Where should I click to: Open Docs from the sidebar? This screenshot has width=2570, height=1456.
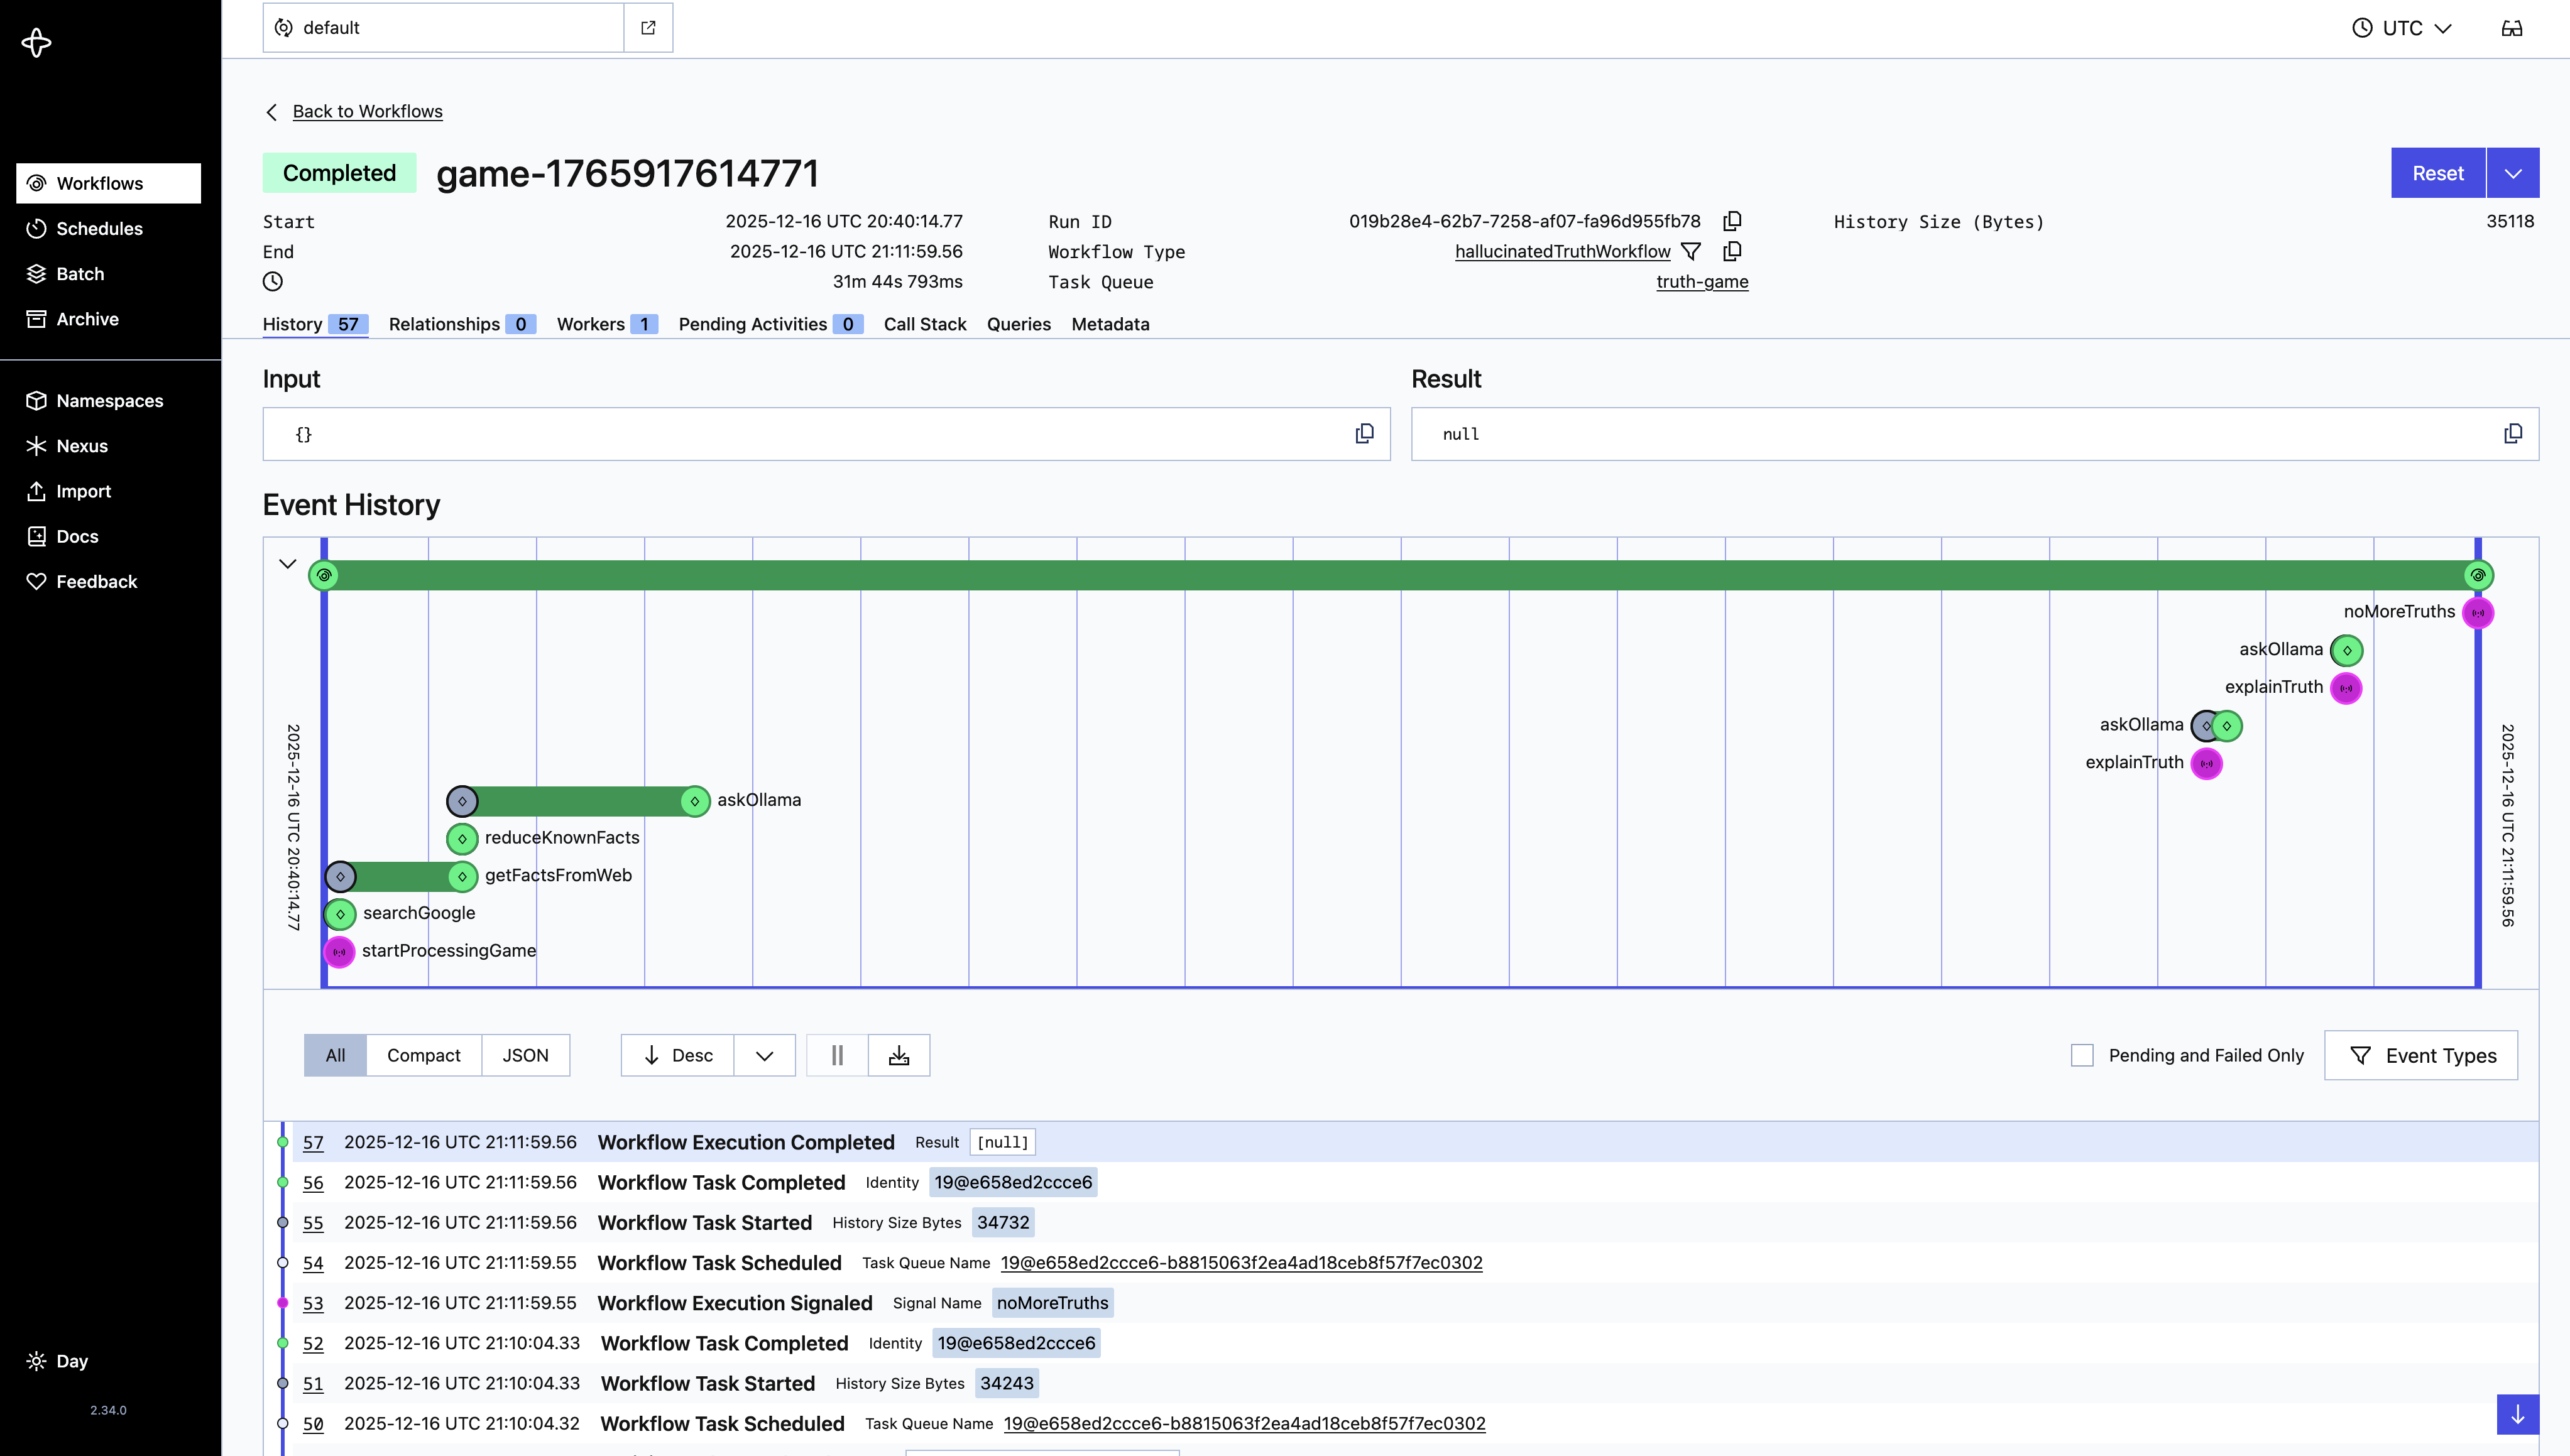pyautogui.click(x=108, y=537)
